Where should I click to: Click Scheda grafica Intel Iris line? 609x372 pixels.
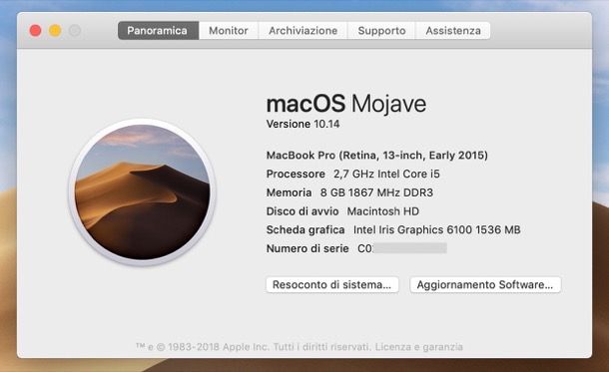393,229
